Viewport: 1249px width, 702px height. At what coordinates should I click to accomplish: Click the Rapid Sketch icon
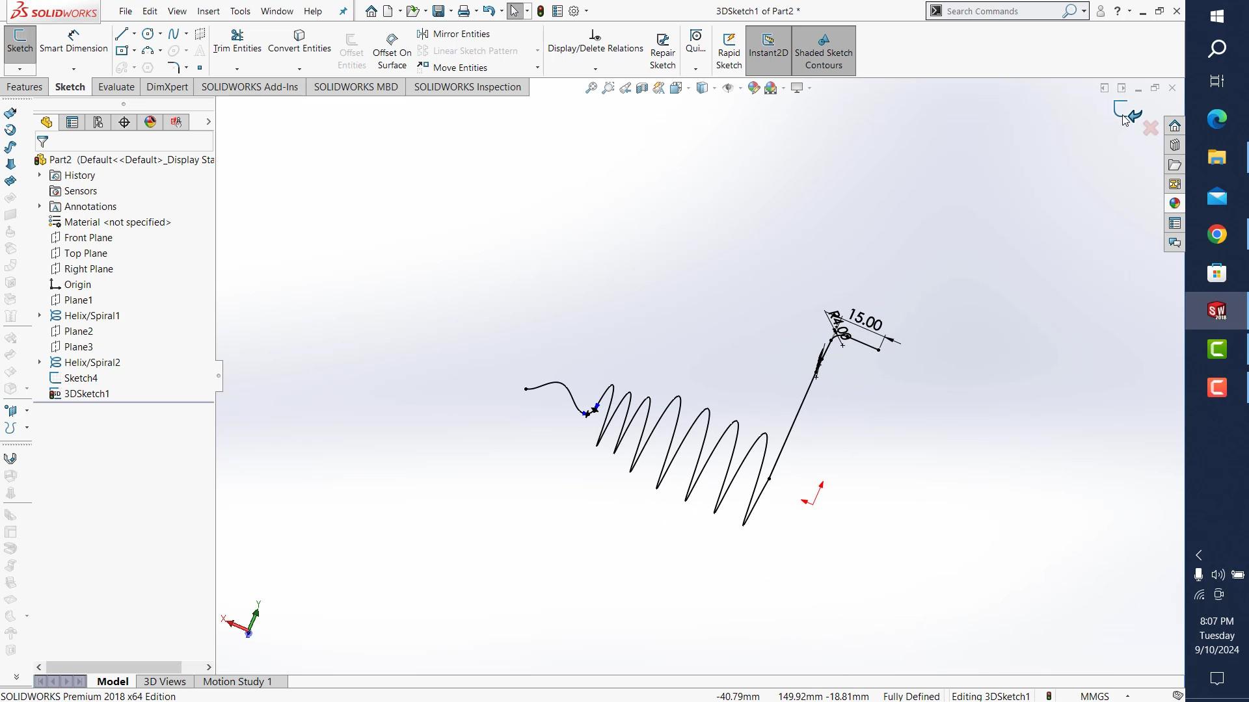[729, 51]
